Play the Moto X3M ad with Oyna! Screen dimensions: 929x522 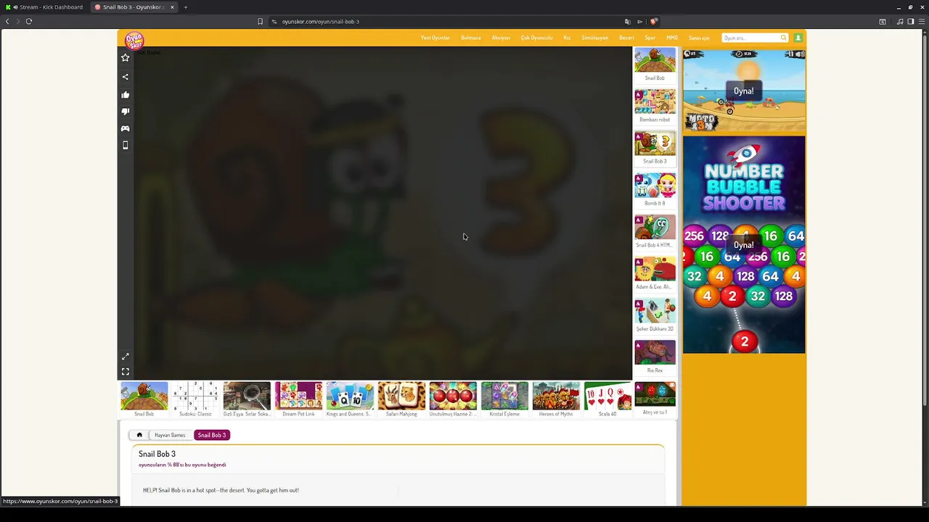(743, 91)
